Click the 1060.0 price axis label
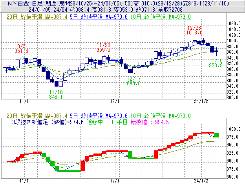This screenshot has height=186, width=245. tap(234, 23)
